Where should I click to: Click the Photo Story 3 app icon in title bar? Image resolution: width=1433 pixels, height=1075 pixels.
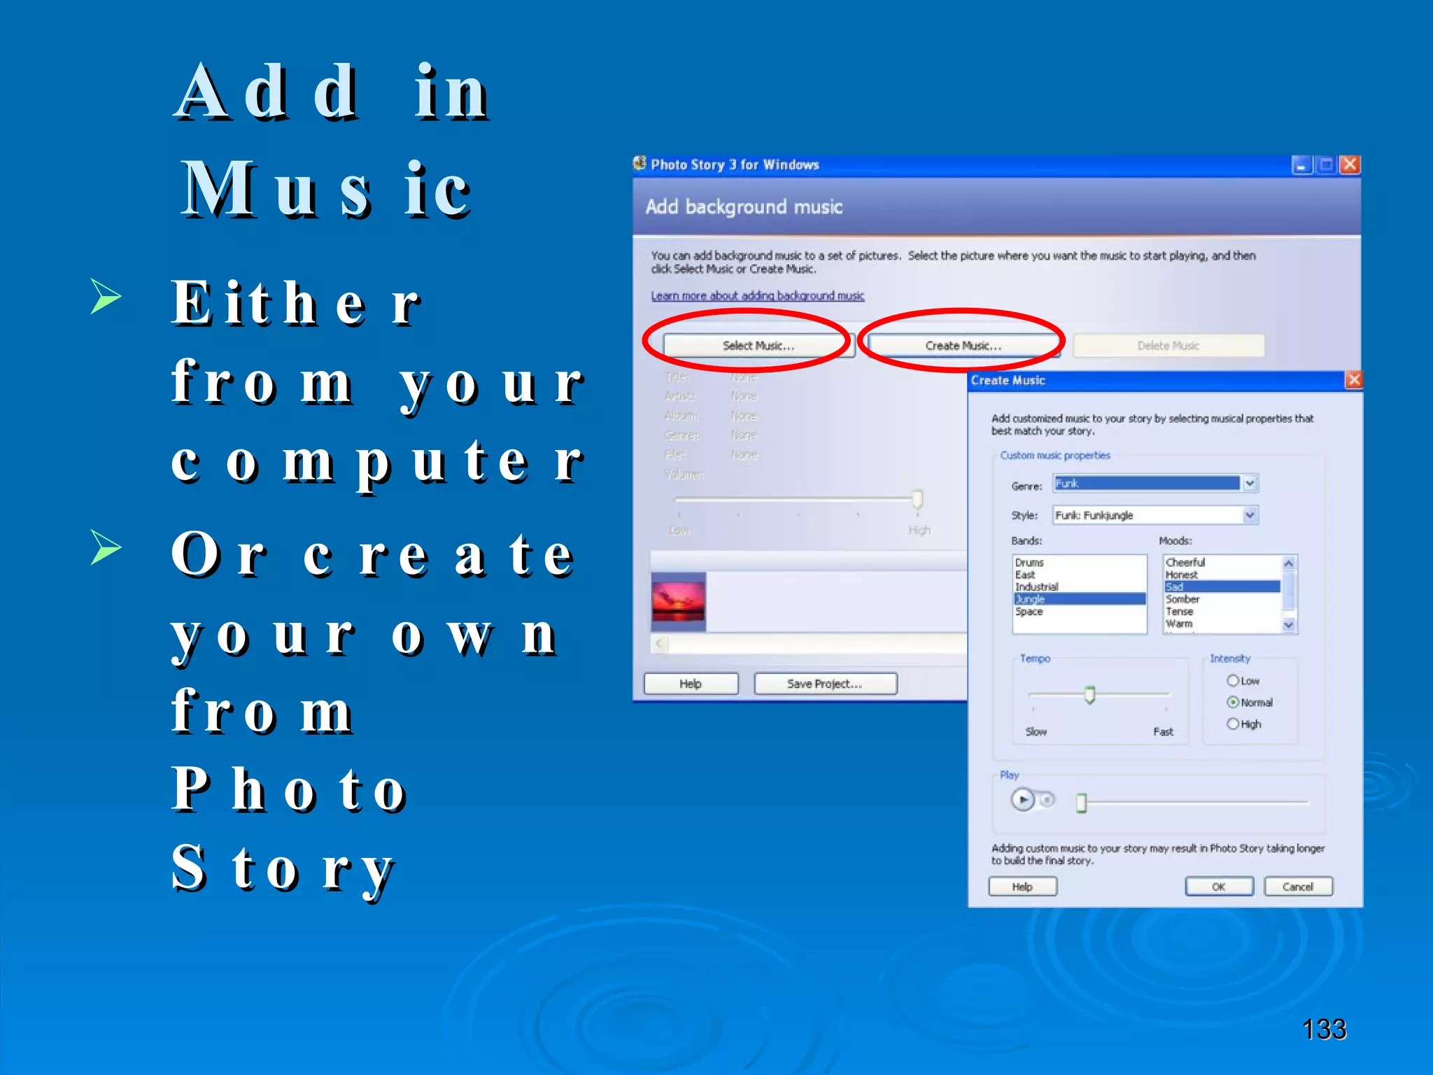tap(640, 164)
